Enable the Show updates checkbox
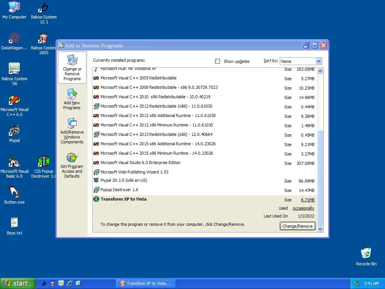This screenshot has width=385, height=289. point(218,61)
